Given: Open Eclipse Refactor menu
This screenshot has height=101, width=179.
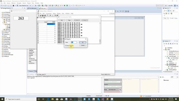Looking at the screenshot, I should [x=13, y=3].
